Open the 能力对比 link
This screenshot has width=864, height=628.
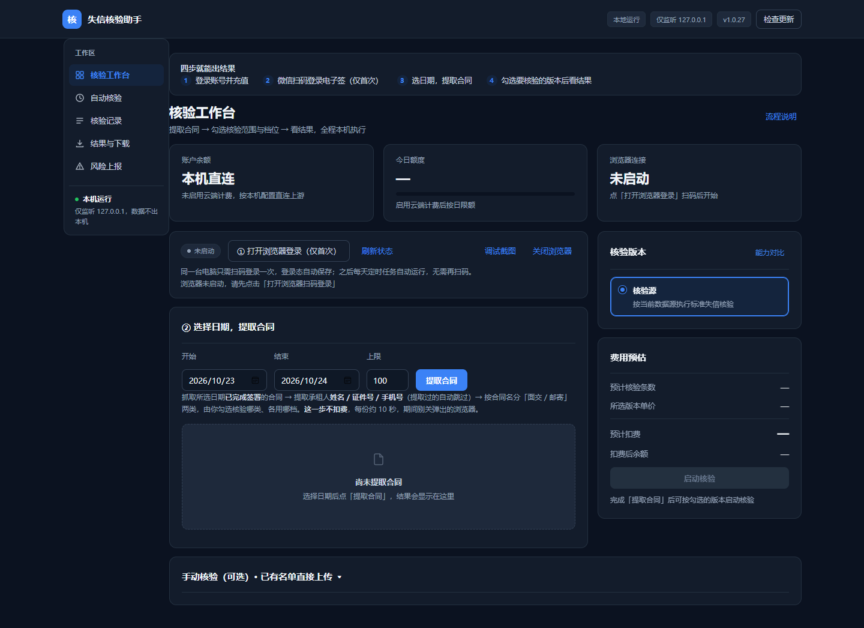[x=770, y=253]
